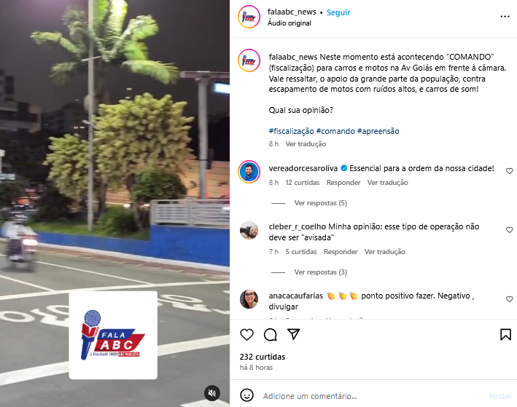Open the three-dot more options menu
This screenshot has width=517, height=407.
(x=505, y=17)
